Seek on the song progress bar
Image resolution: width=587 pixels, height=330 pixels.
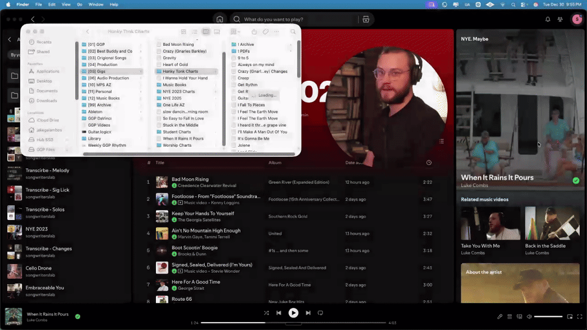click(293, 323)
